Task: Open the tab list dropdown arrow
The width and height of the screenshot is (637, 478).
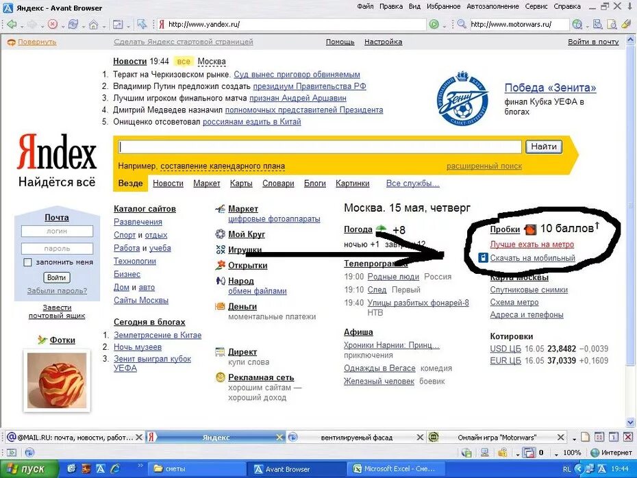Action: [x=574, y=440]
